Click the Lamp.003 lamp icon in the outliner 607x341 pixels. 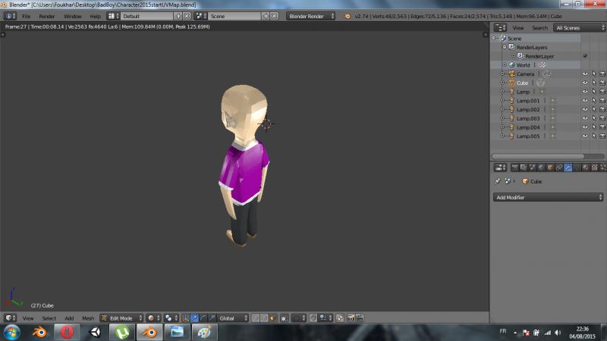tap(511, 118)
